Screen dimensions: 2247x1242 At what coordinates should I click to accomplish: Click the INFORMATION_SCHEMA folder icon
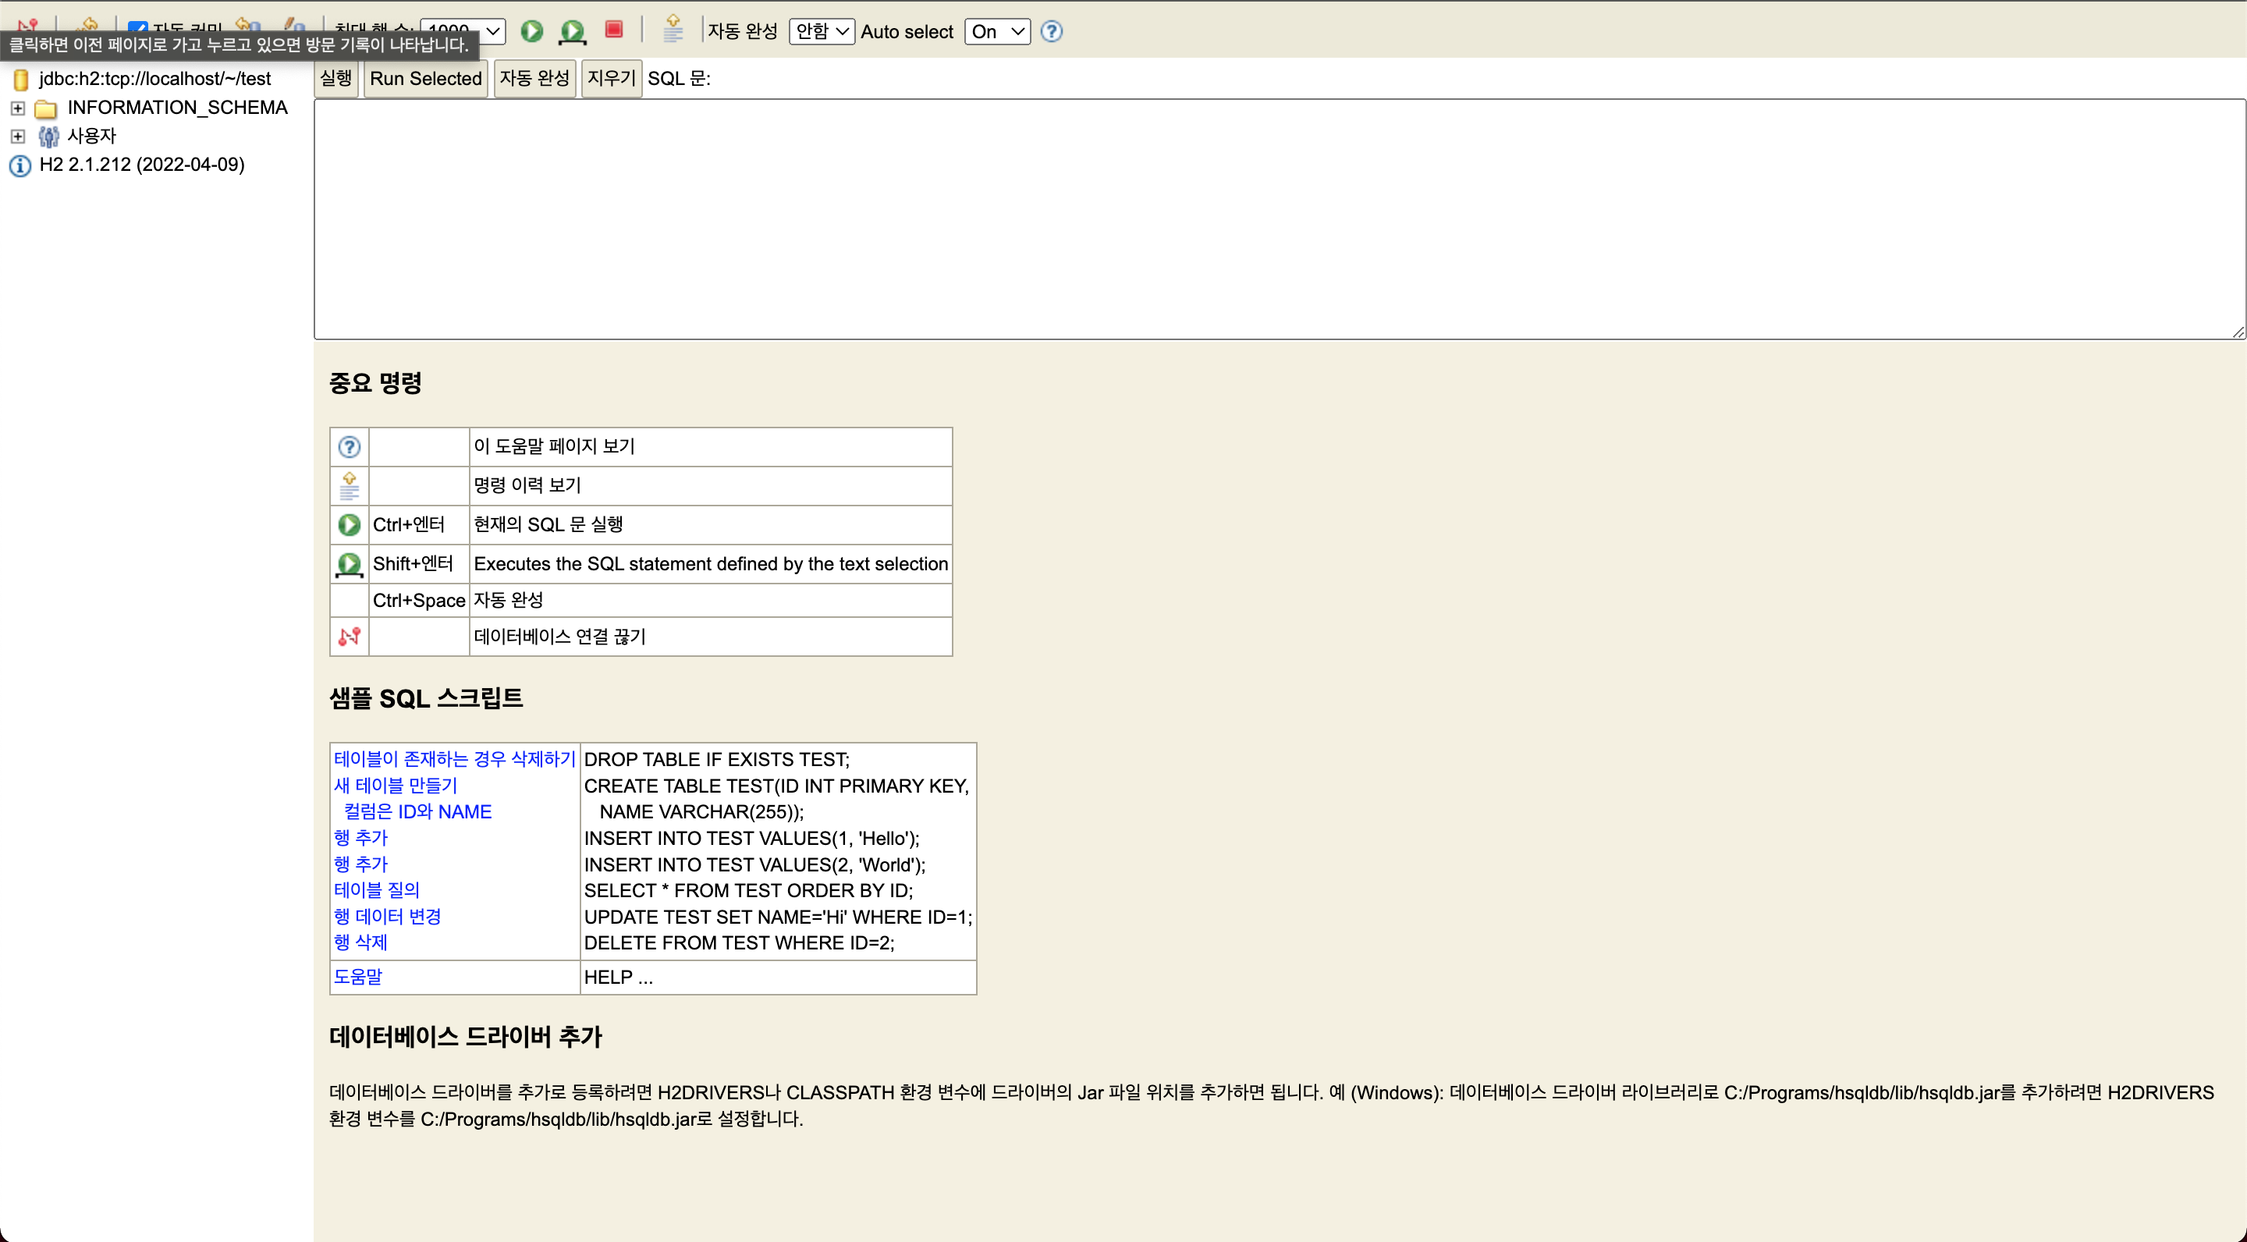point(45,108)
